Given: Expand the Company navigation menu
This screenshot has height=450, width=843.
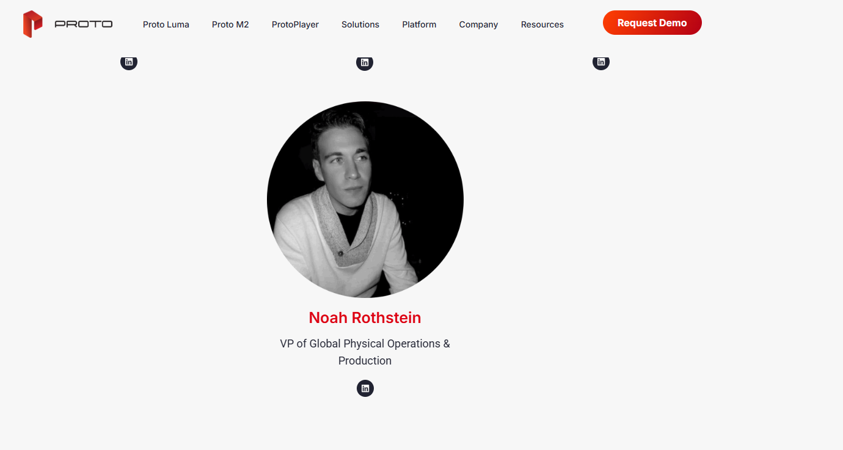Looking at the screenshot, I should (x=478, y=24).
